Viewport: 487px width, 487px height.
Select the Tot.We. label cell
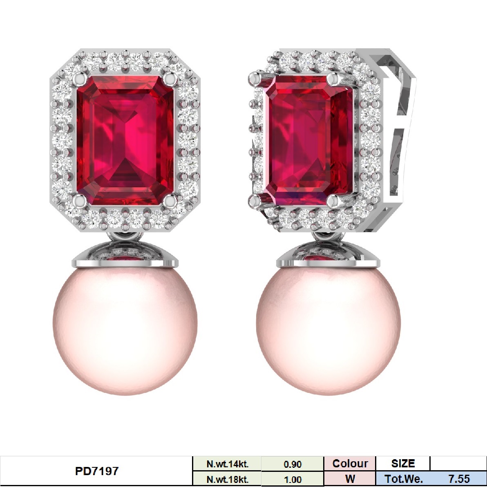tap(403, 478)
